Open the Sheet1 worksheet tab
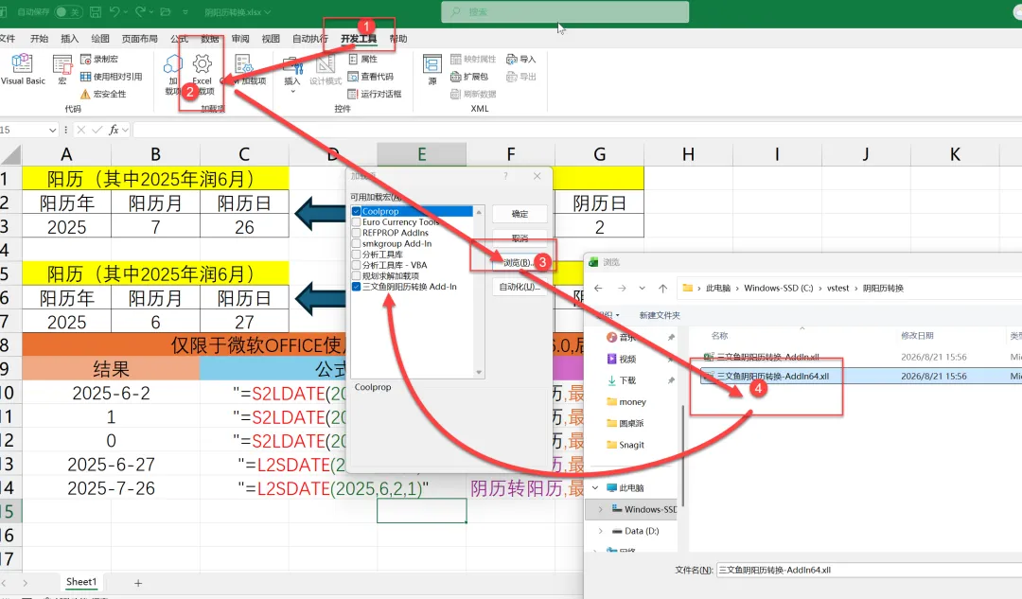Viewport: 1022px width, 599px height. coord(80,581)
